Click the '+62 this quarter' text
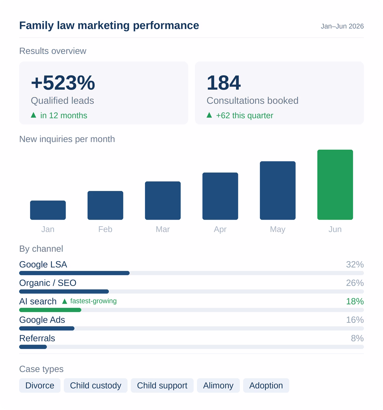Image resolution: width=383 pixels, height=410 pixels. click(245, 115)
